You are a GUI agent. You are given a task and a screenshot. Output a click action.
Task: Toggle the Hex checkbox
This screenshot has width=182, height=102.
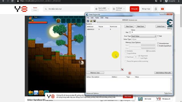tap(130, 32)
